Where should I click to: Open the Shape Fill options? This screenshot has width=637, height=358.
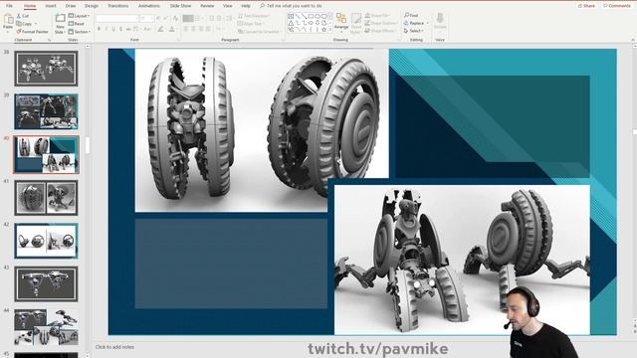tap(378, 16)
